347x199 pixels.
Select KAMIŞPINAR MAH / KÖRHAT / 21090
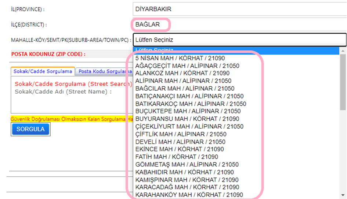coord(187,180)
